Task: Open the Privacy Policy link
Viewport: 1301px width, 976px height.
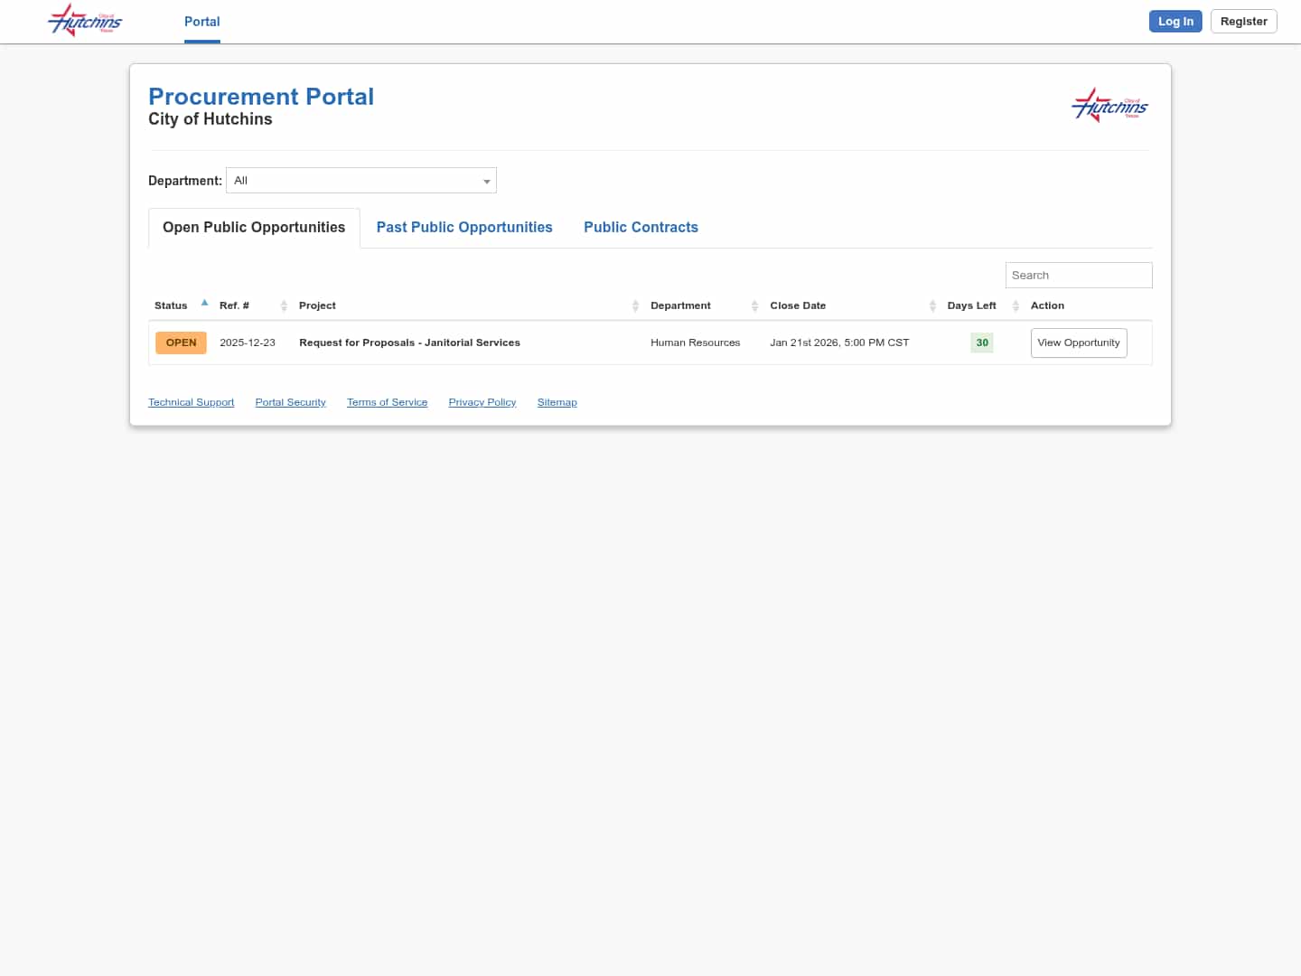Action: tap(482, 402)
